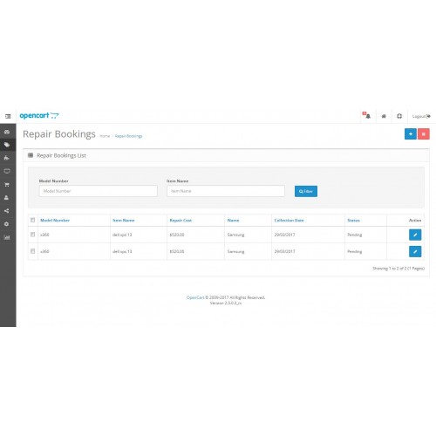Open the Dashboard sidebar icon
436x436 pixels.
(7, 132)
